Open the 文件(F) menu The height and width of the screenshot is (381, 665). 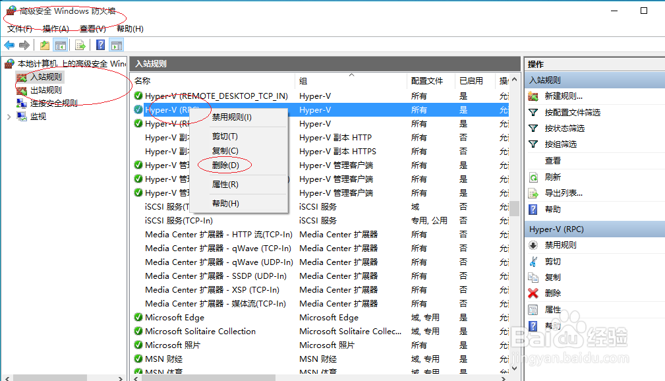pos(20,28)
